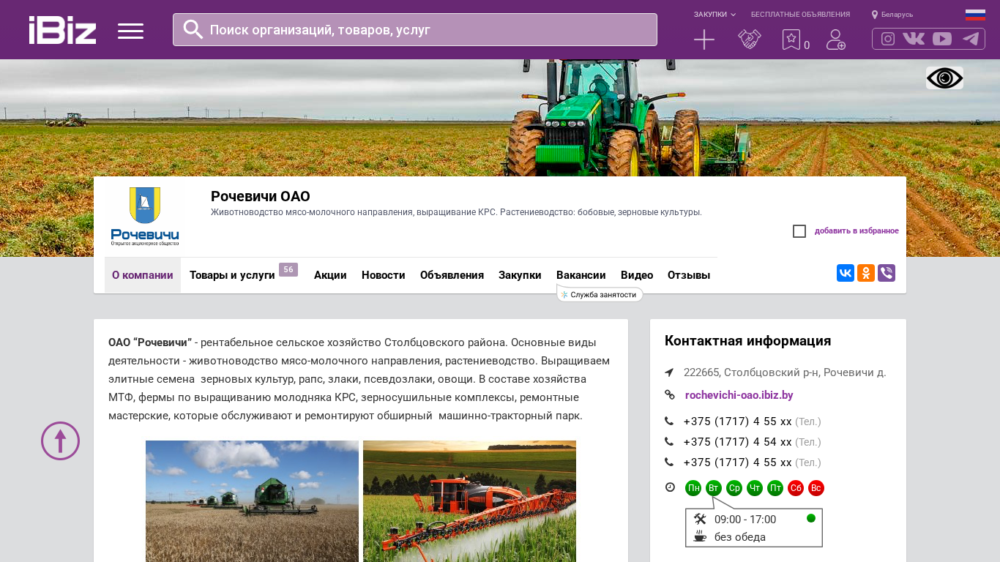Change location from Беларусь
This screenshot has height=562, width=1000.
892,15
